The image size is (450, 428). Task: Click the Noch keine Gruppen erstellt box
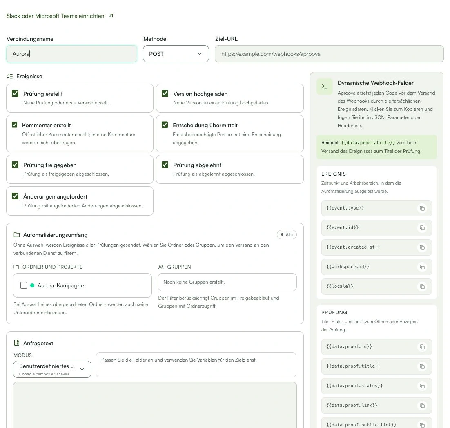[x=227, y=282]
